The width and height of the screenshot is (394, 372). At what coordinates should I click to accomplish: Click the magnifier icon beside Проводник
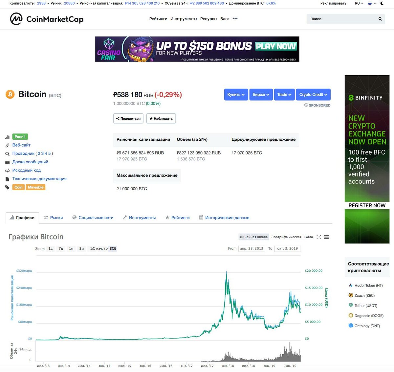click(7, 154)
